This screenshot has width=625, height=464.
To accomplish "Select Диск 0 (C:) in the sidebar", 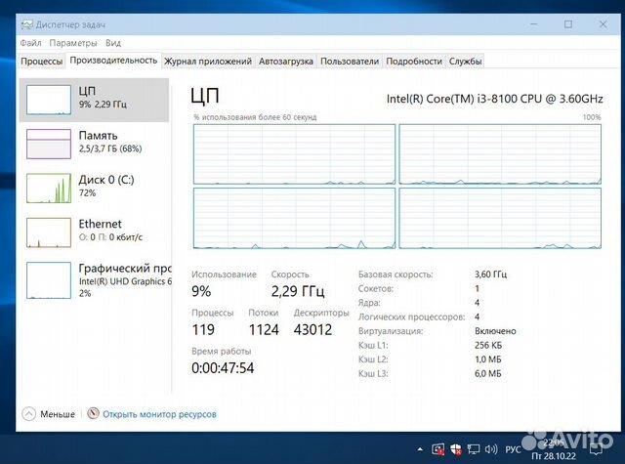I will 94,188.
